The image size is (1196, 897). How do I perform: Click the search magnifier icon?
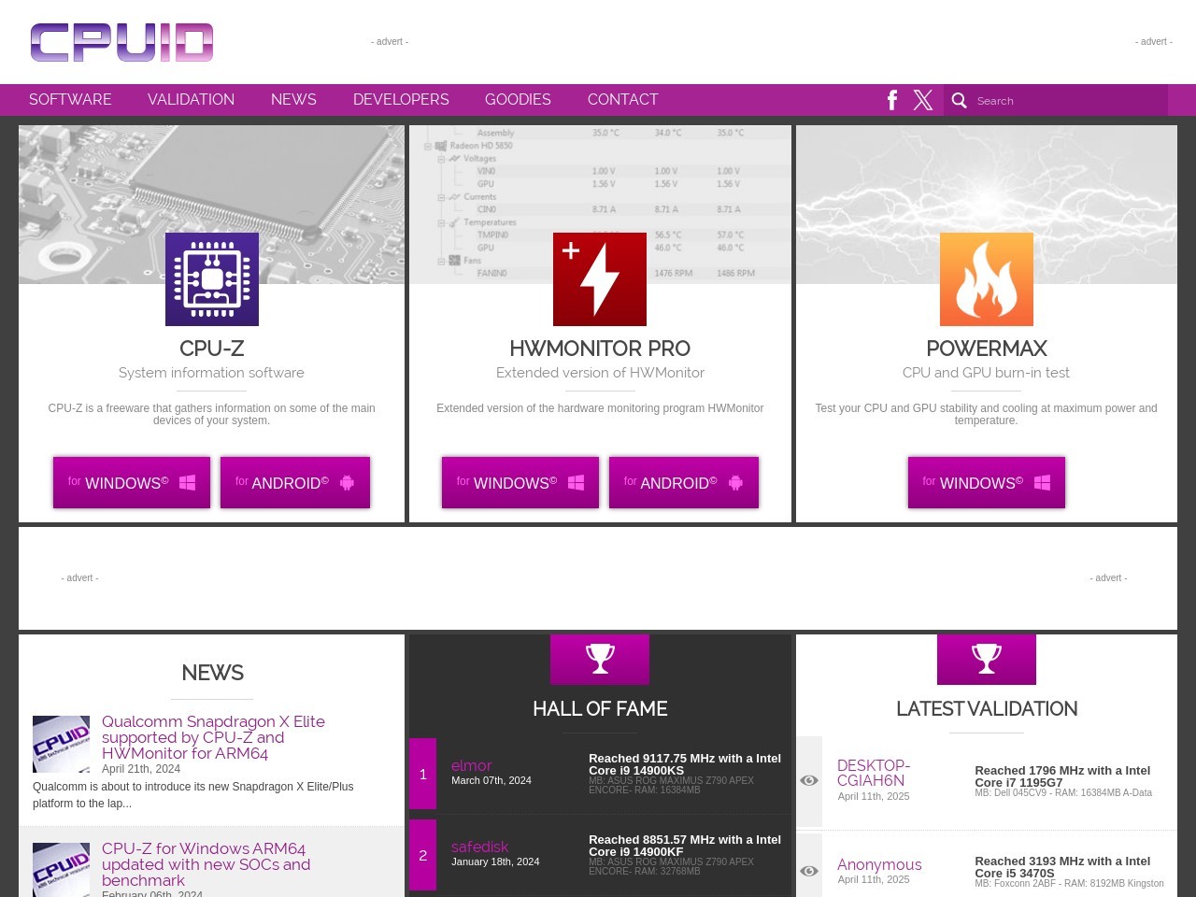[x=959, y=100]
